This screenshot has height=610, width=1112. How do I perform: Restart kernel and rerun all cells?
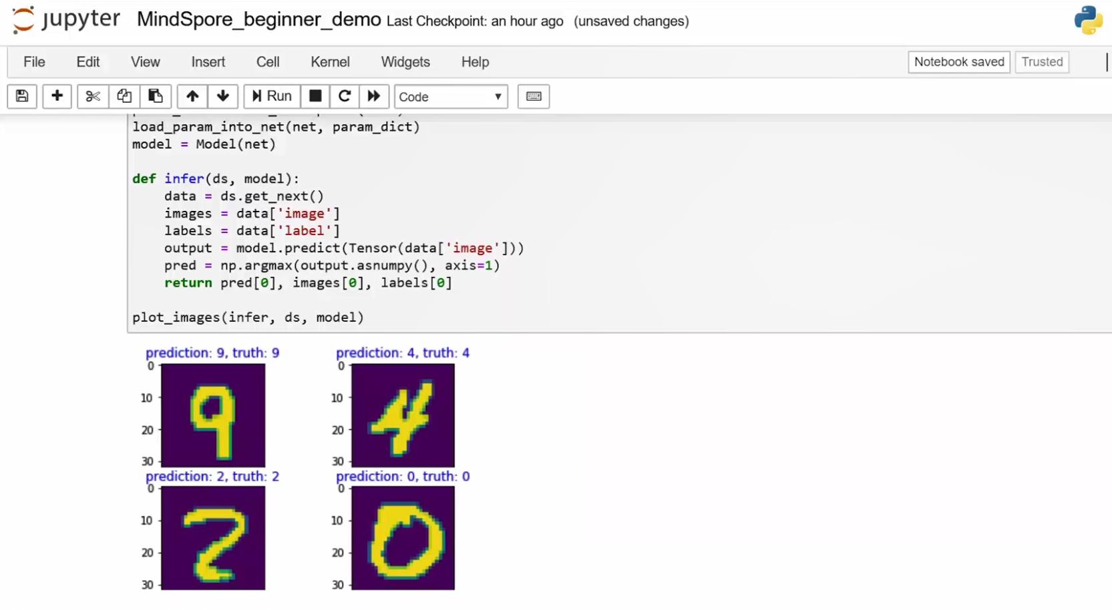[x=374, y=96]
